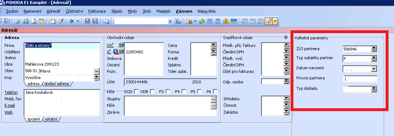This screenshot has height=136, width=394.
Task: Open the Fakturace menu
Action: [97, 11]
